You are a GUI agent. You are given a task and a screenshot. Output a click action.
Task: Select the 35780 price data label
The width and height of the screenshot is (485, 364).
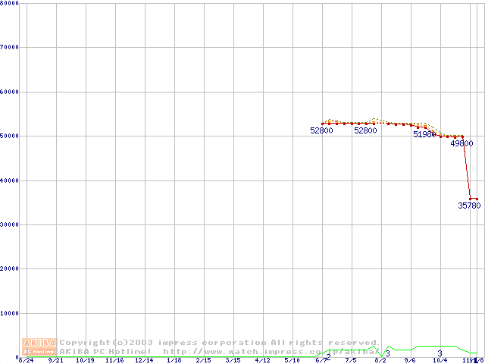pos(469,206)
